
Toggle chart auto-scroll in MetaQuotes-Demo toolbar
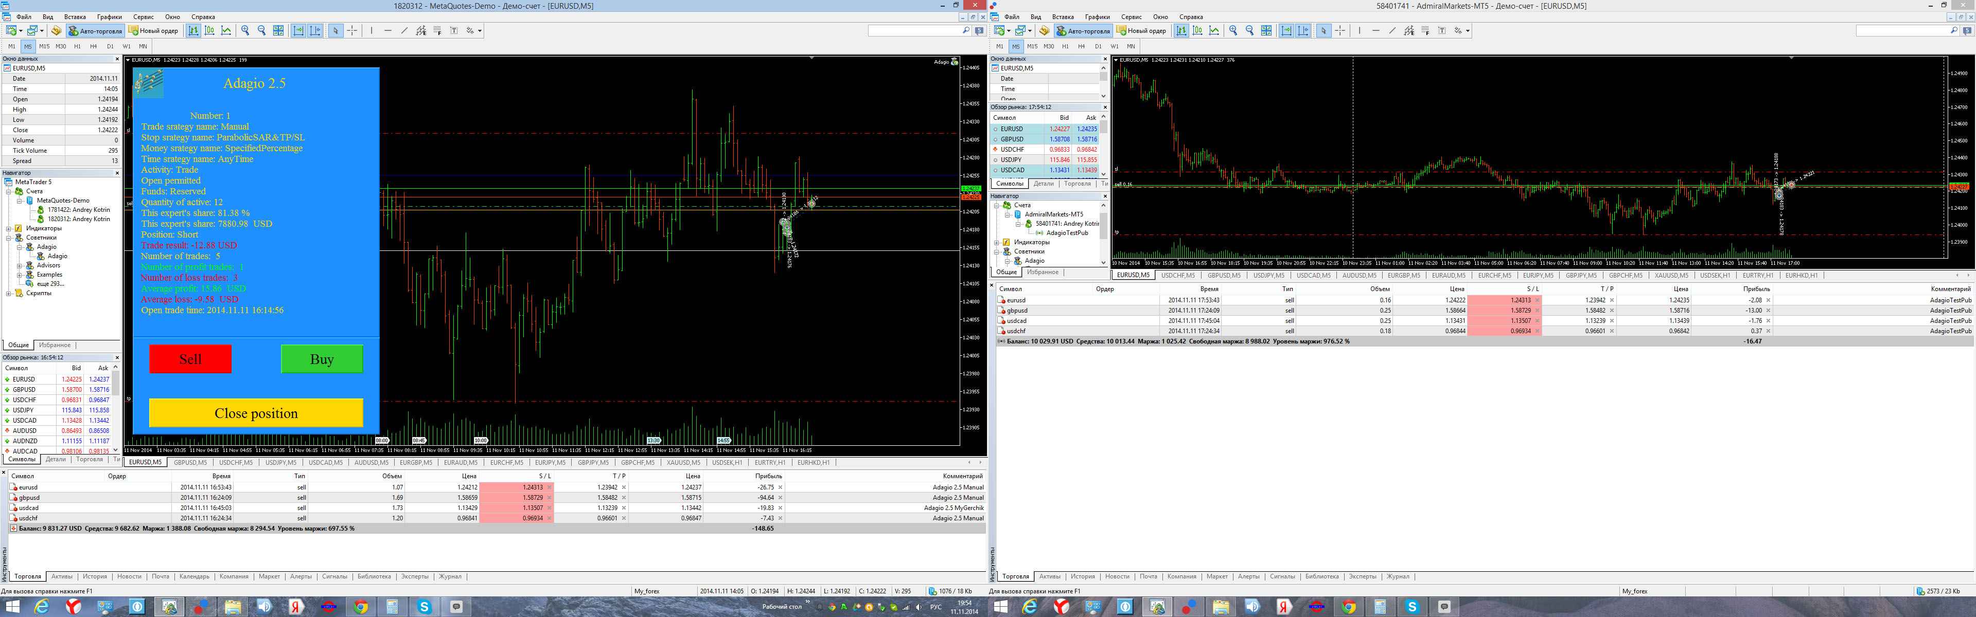298,31
